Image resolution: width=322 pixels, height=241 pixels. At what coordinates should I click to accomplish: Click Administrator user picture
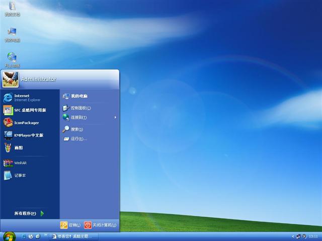pyautogui.click(x=10, y=79)
